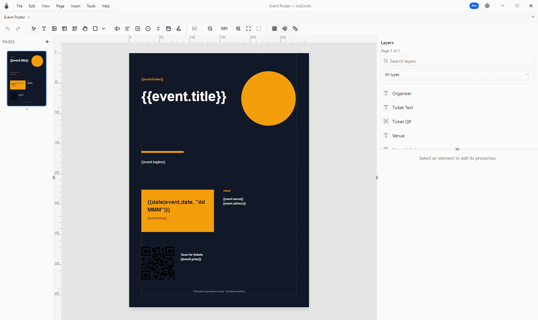Select the QR code on poster
The image size is (538, 320).
click(158, 263)
